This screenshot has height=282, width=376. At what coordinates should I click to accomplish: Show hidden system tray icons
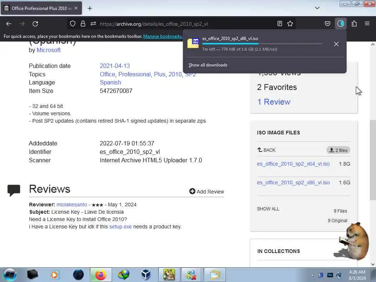[312, 275]
